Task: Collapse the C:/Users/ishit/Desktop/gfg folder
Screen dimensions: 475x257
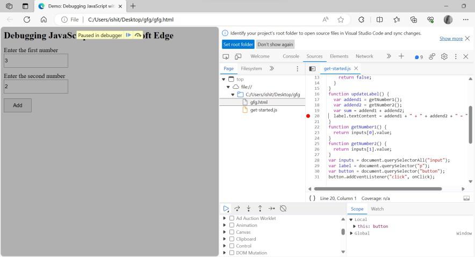Action: (233, 95)
